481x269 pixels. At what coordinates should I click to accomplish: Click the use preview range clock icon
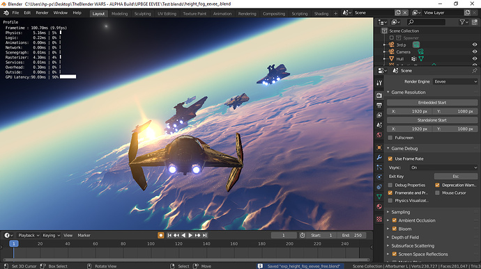pos(303,236)
